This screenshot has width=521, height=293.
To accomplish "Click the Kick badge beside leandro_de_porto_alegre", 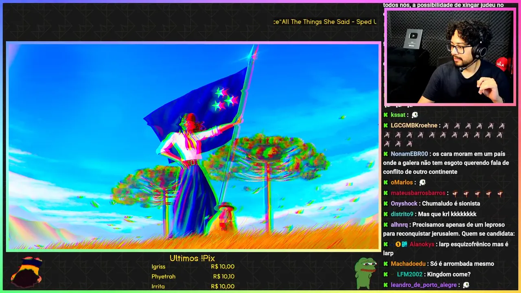I will click(x=385, y=285).
